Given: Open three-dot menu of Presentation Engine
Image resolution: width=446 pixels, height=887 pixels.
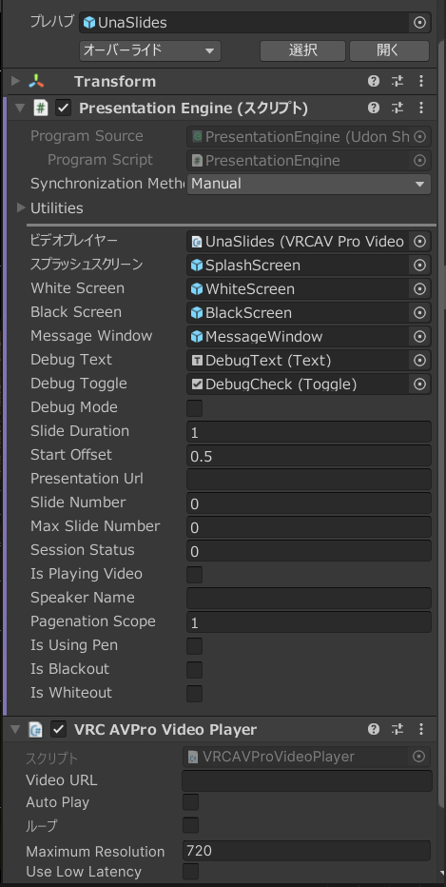Looking at the screenshot, I should pyautogui.click(x=421, y=108).
